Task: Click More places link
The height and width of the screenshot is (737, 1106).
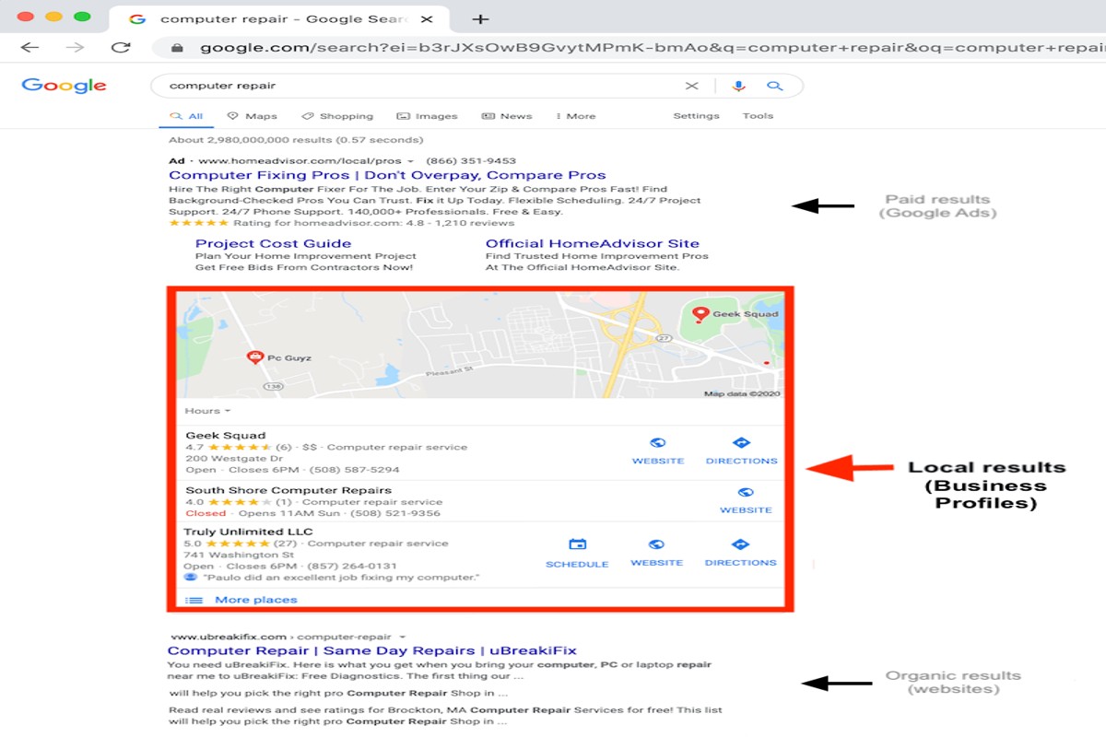Action: pos(255,600)
